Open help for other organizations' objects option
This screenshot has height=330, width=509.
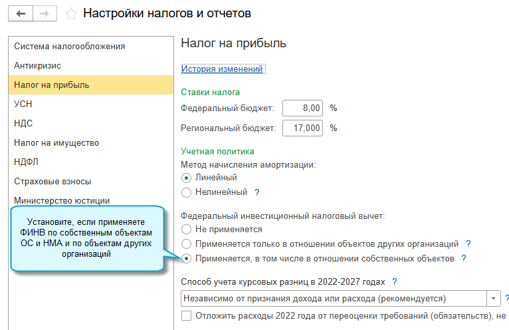[x=468, y=244]
